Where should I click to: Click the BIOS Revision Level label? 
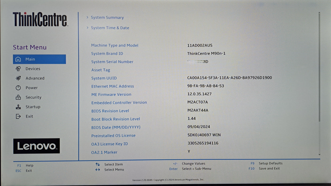click(x=110, y=111)
